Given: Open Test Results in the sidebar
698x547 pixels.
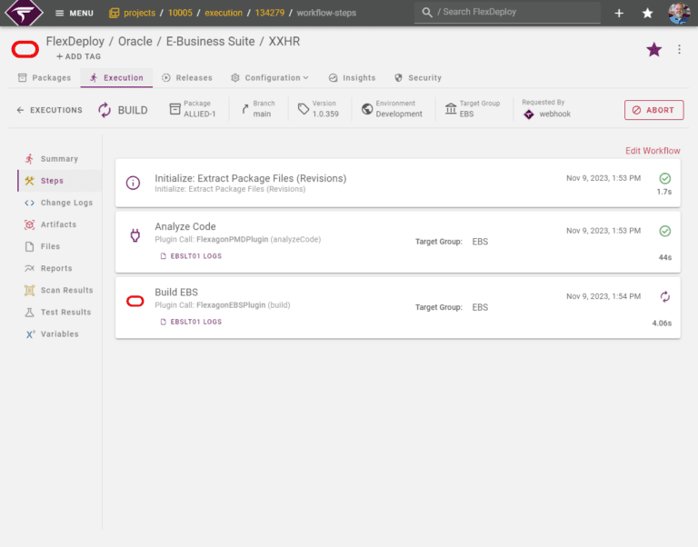Looking at the screenshot, I should [x=60, y=312].
